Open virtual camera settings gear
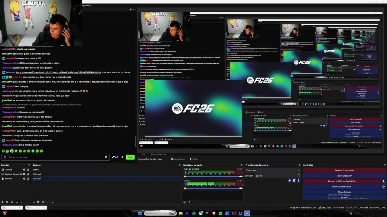This screenshot has height=217, width=387. coord(383,187)
